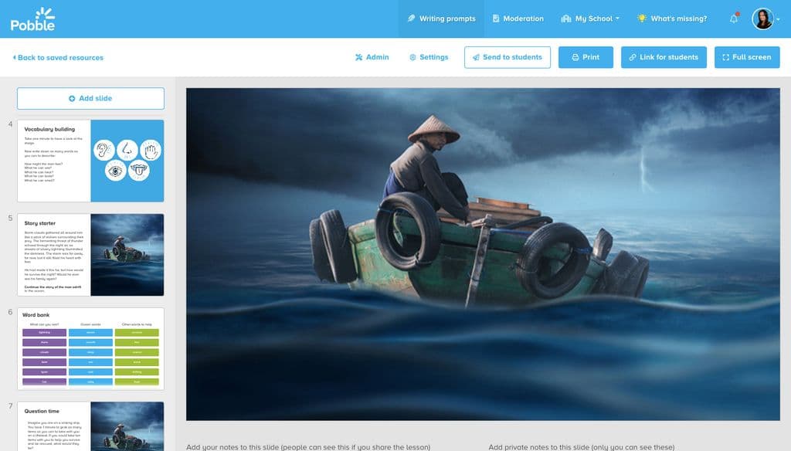Click the slide notes field label
The width and height of the screenshot is (791, 451).
[308, 447]
